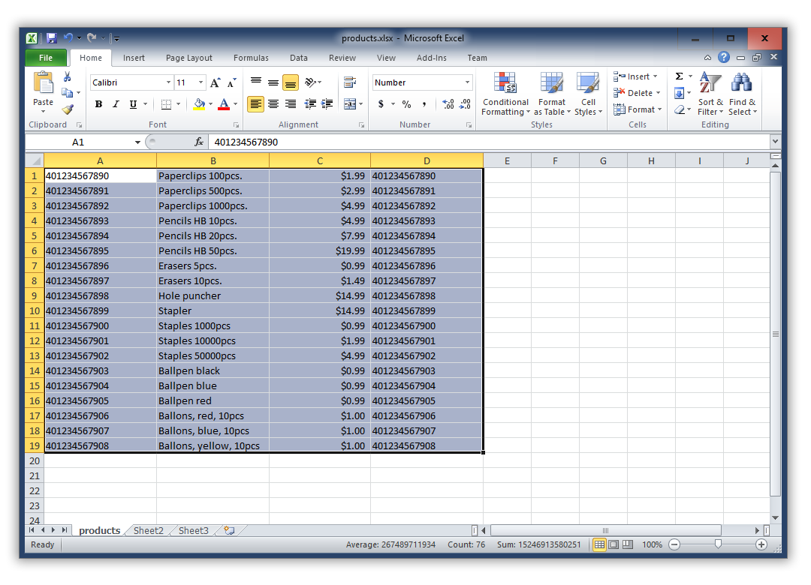Toggle Align Text Right
The height and width of the screenshot is (585, 811).
tap(291, 103)
